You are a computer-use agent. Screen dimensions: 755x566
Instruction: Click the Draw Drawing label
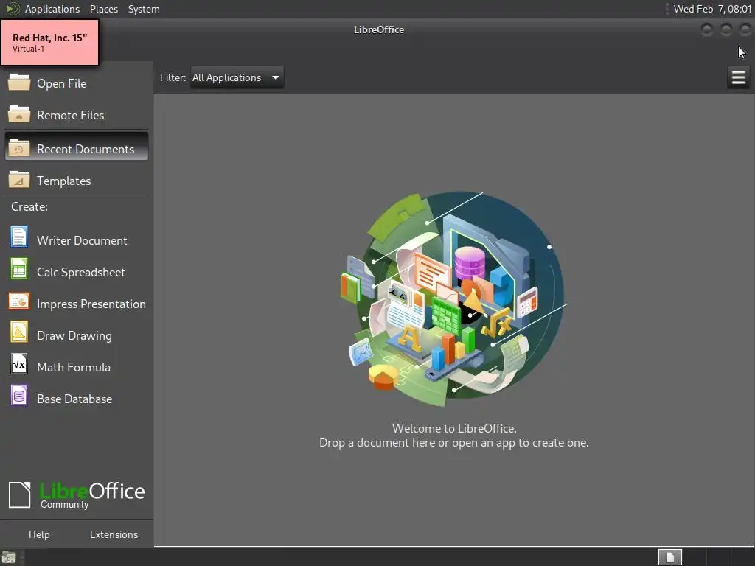pos(74,336)
